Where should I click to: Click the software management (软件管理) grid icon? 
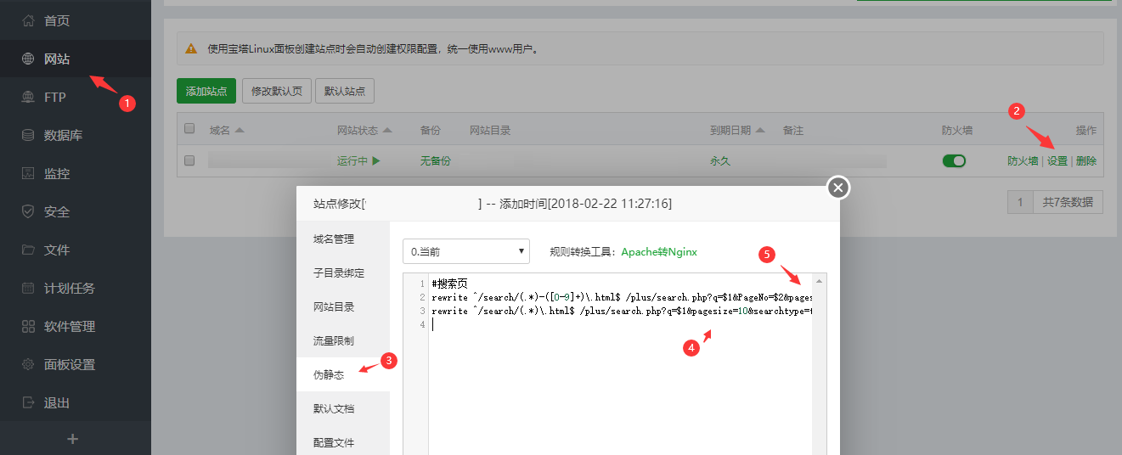pos(28,327)
